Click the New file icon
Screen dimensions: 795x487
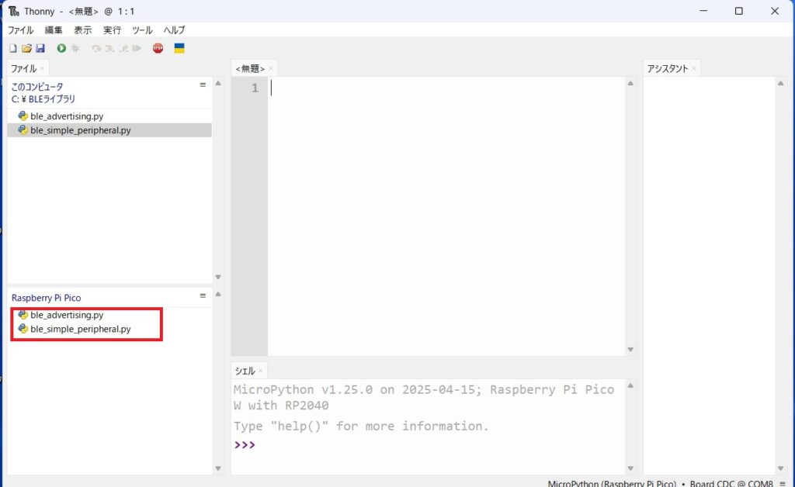pyautogui.click(x=12, y=49)
